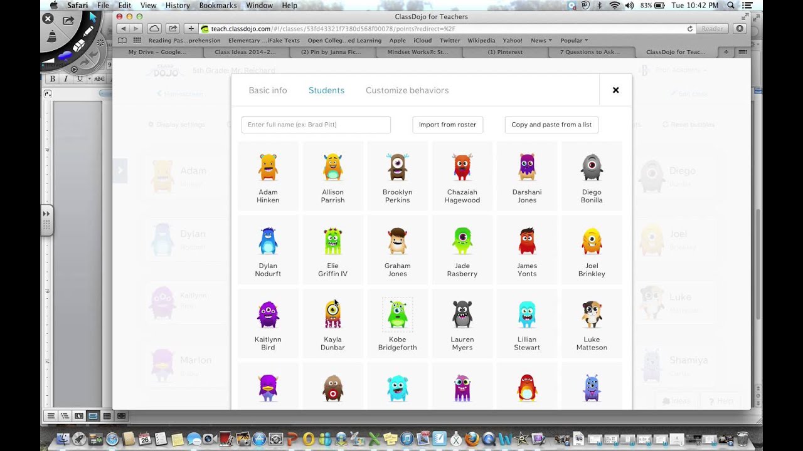Click Copy and paste from a list
803x451 pixels.
tap(551, 125)
